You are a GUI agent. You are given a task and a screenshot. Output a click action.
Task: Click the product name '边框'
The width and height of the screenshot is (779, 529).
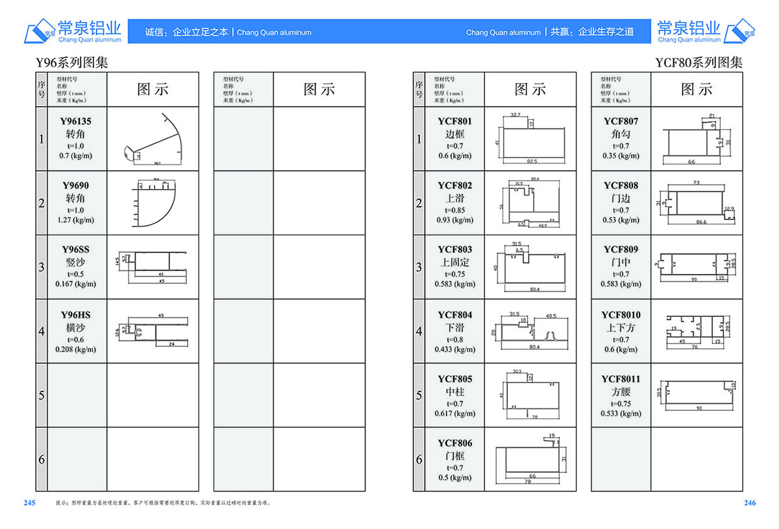(455, 134)
